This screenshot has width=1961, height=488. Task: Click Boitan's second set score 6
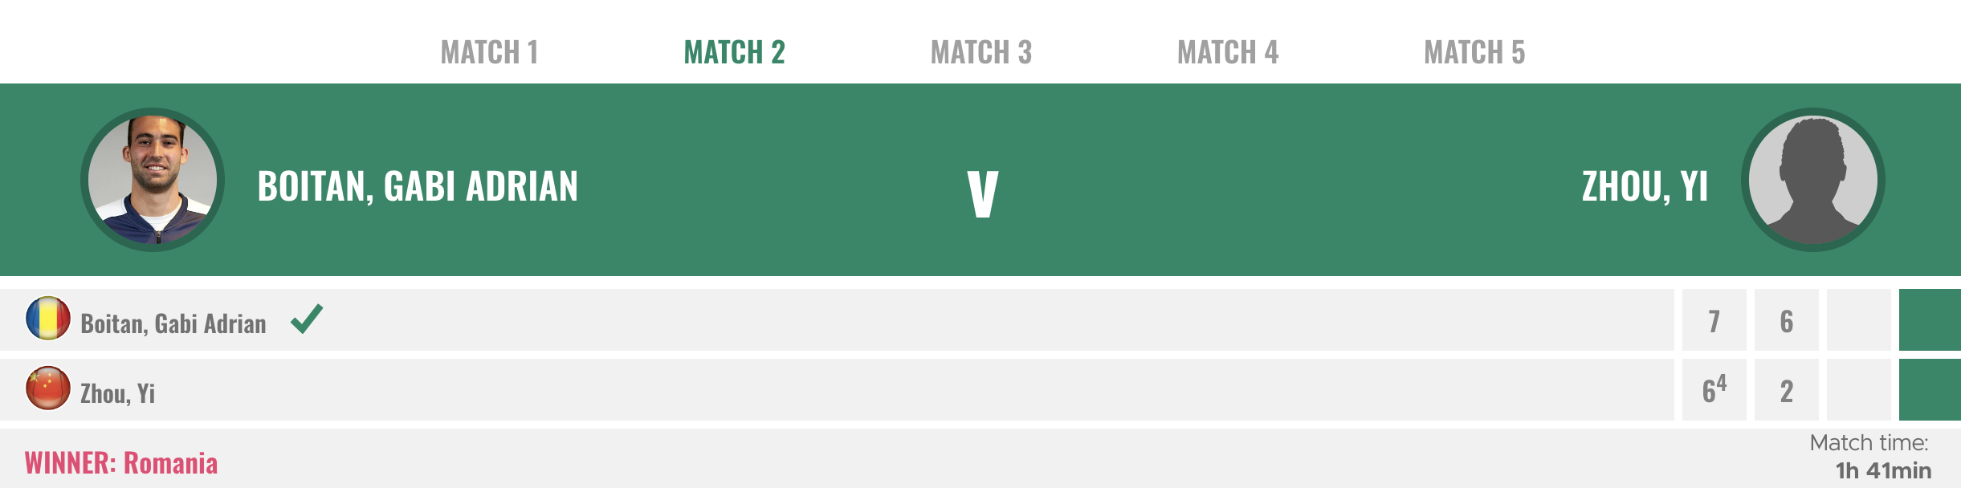point(1787,320)
